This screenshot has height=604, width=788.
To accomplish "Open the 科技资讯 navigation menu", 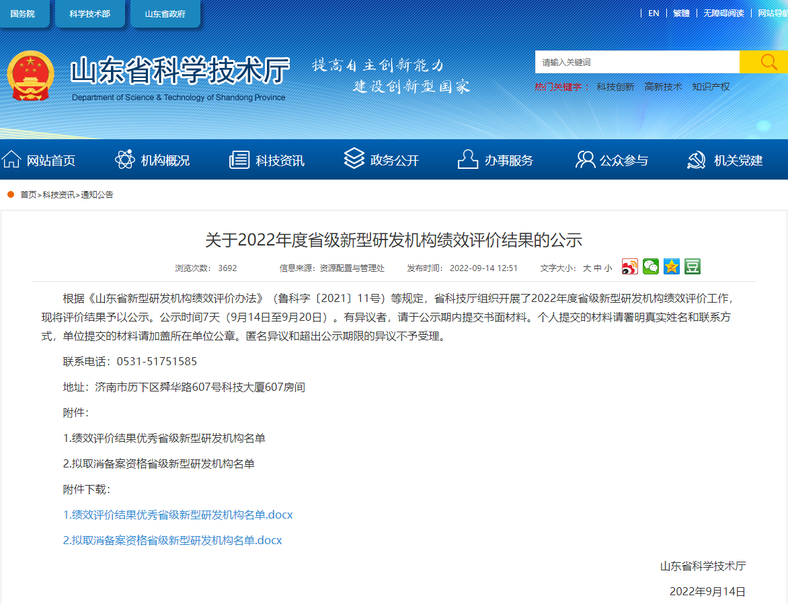I will coord(267,160).
